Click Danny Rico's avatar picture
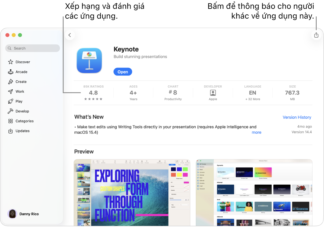The width and height of the screenshot is (324, 227). [12, 214]
